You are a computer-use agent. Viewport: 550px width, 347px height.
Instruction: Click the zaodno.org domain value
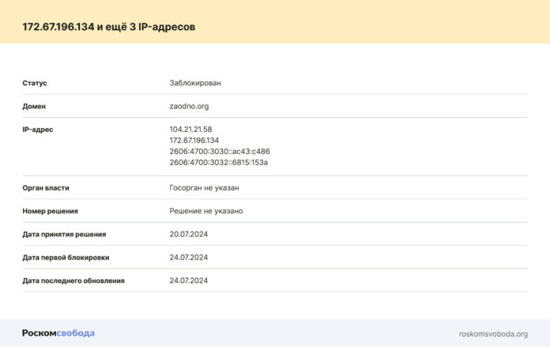pos(189,106)
